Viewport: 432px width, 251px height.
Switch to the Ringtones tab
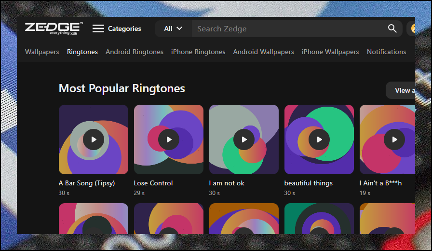[82, 52]
